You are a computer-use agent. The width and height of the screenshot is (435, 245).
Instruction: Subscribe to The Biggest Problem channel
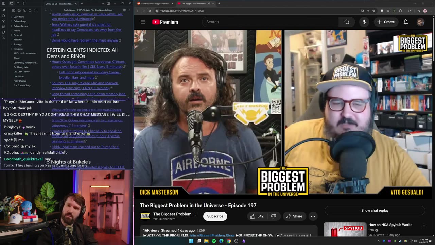click(x=215, y=216)
